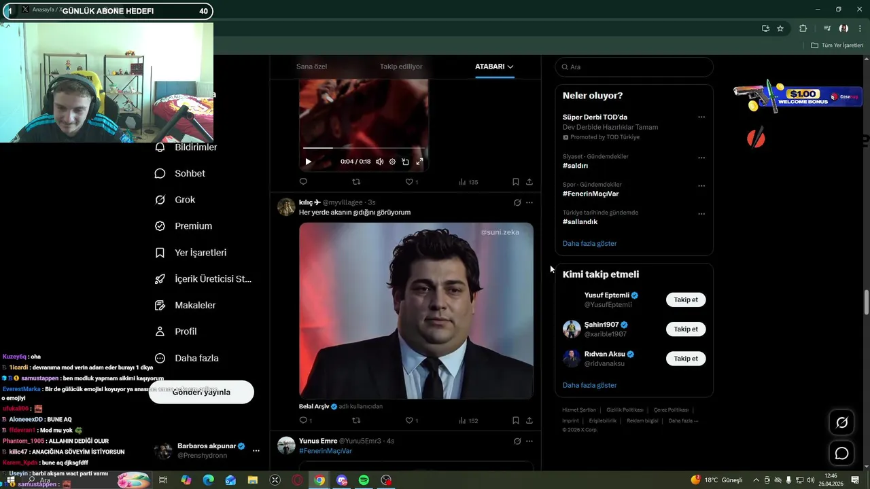
Task: Open options for Süper Derbi TOD'da trend
Action: [x=701, y=117]
